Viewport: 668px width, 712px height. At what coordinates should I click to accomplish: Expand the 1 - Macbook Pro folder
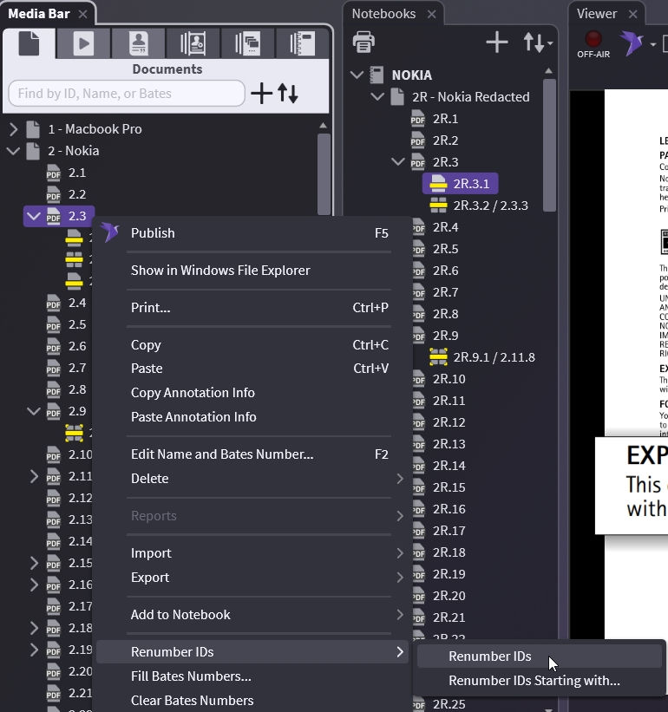point(13,129)
